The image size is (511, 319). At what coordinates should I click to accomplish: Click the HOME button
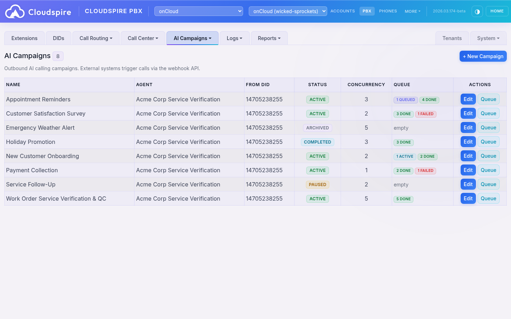(497, 11)
